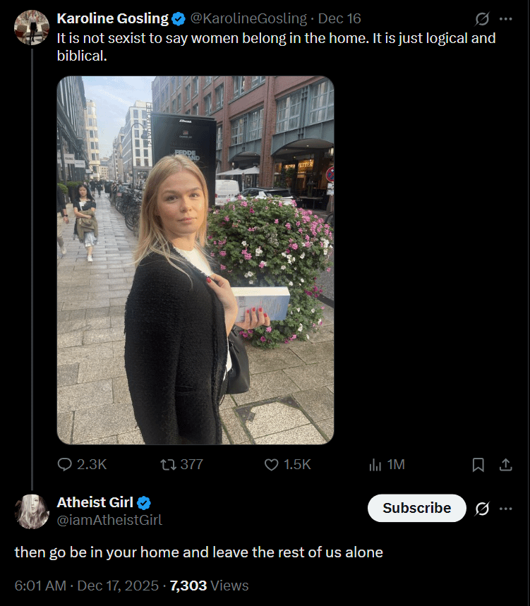Click the @KarolineGosling handle
Screen dimensions: 530x606
point(249,18)
